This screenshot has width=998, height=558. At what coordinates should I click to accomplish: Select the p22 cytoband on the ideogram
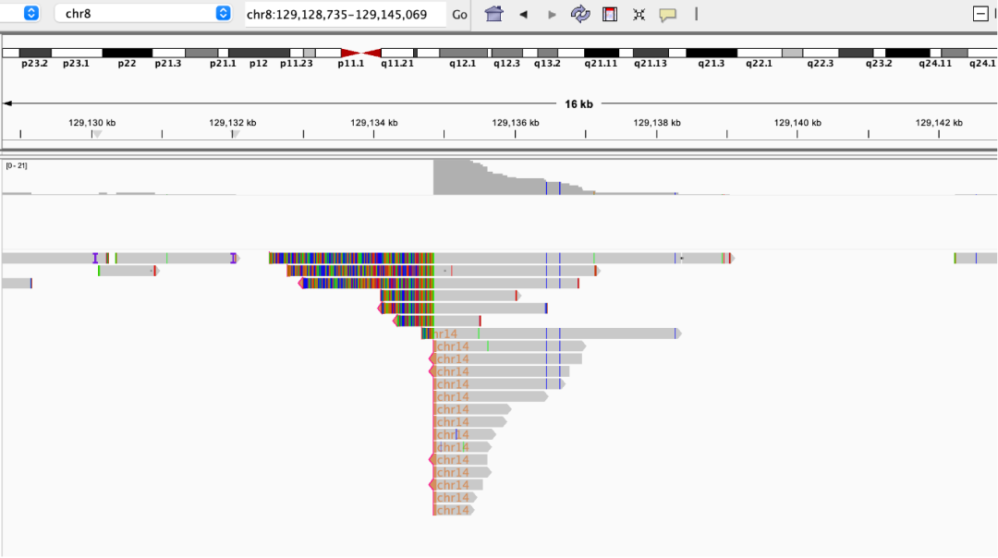tap(127, 54)
